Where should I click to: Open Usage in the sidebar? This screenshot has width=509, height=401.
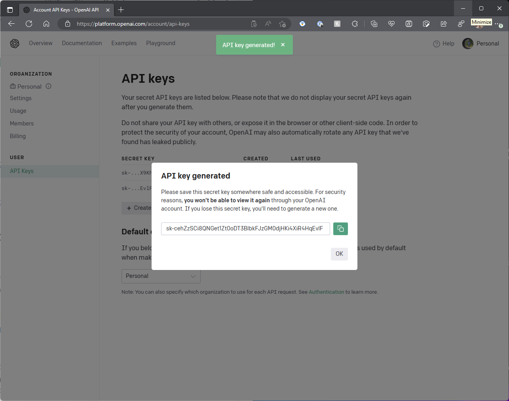[x=18, y=111]
